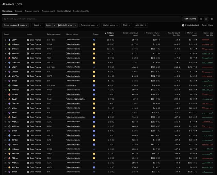Click transfer volume value $14.6 M
The image size is (217, 175).
pyautogui.click(x=156, y=85)
